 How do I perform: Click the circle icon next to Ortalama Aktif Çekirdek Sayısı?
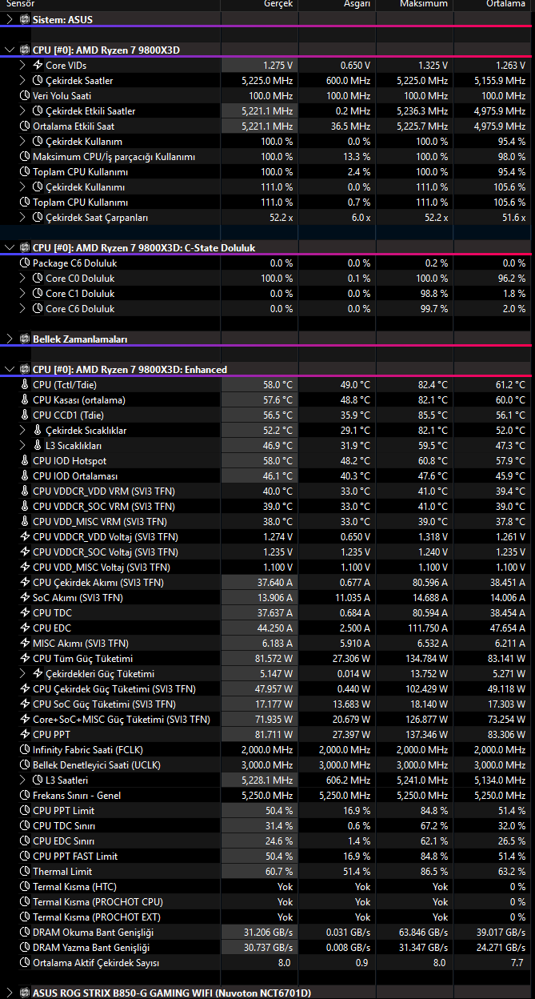coord(25,963)
